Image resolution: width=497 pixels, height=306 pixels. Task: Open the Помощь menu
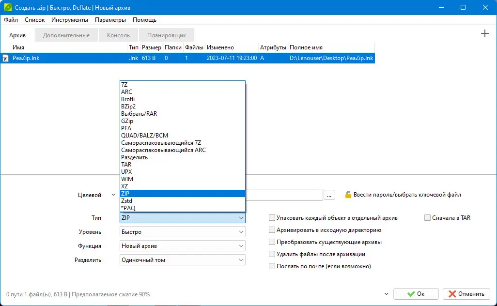(x=144, y=20)
